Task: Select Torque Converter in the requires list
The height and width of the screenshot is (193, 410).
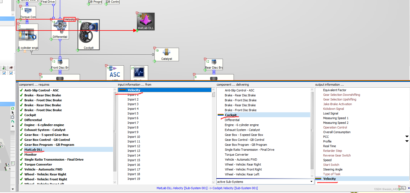Action: point(38,164)
